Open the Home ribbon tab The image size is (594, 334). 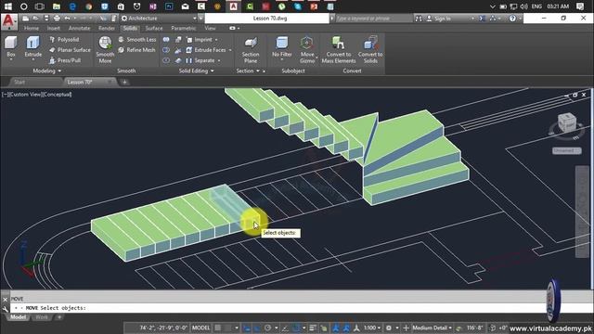pos(31,29)
